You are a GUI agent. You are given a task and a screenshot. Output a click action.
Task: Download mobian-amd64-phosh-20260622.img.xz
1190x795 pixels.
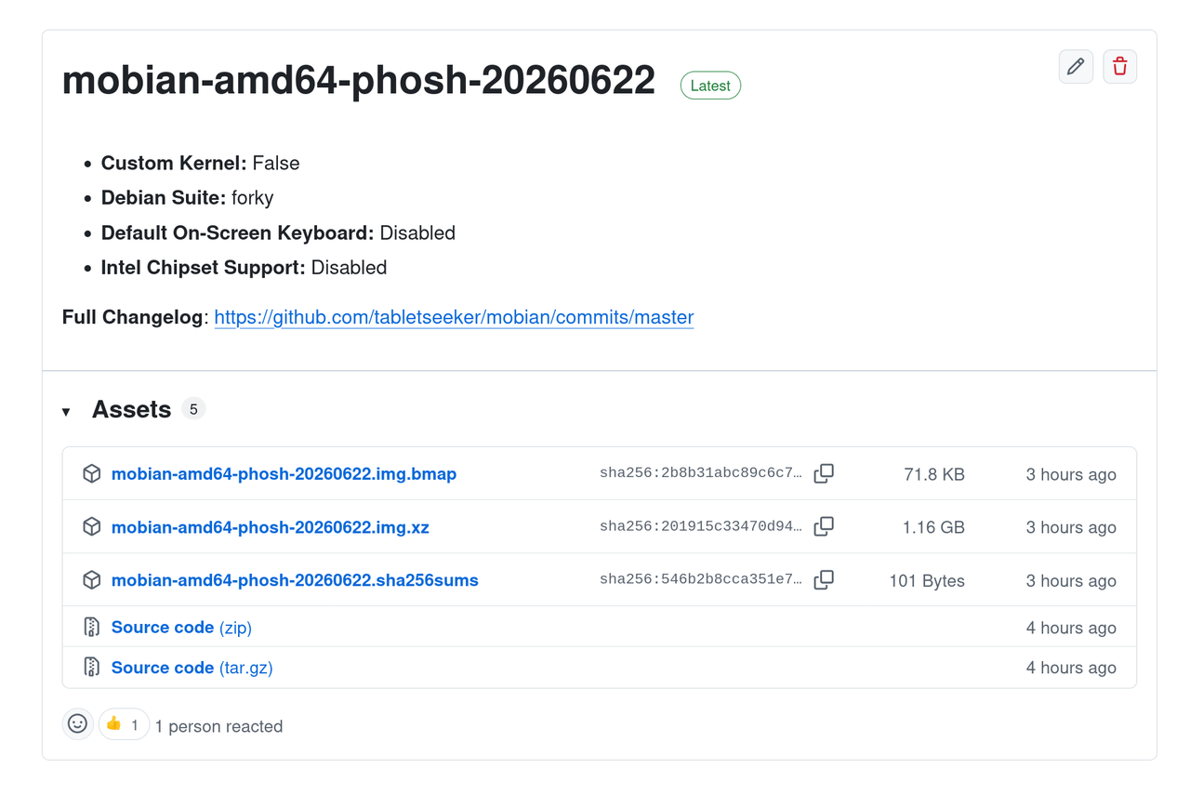point(271,527)
